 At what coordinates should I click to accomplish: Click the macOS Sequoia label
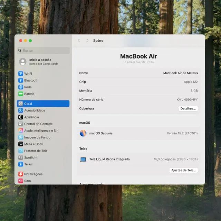coord(101,133)
